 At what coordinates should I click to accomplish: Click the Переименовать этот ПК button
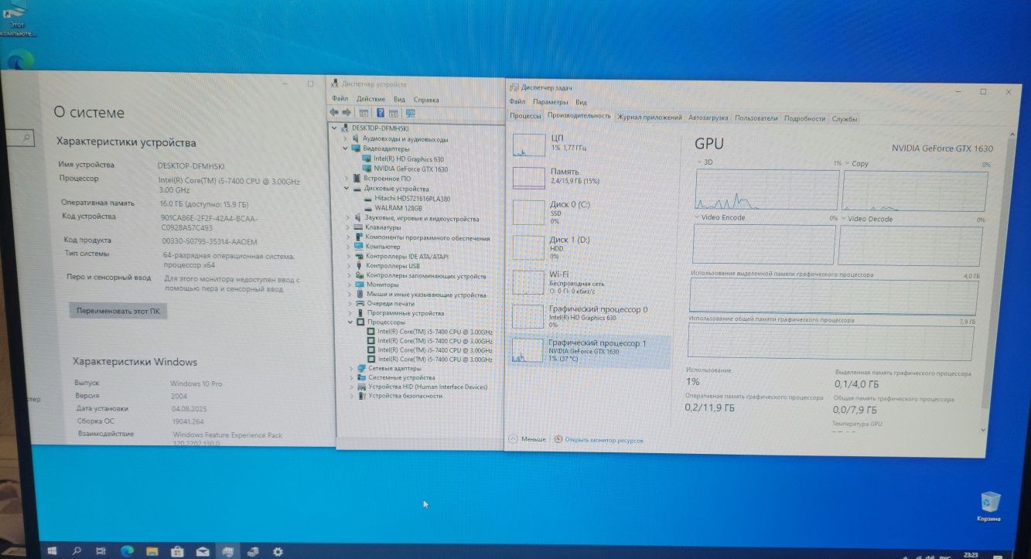[x=118, y=311]
